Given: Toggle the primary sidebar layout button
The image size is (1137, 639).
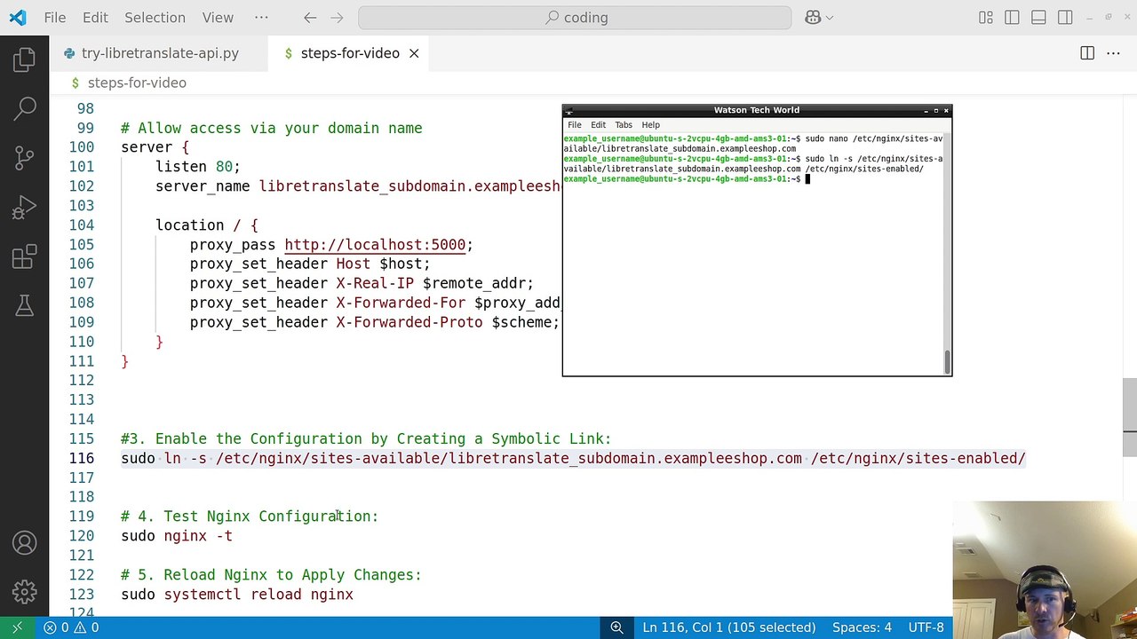Looking at the screenshot, I should tap(1012, 18).
